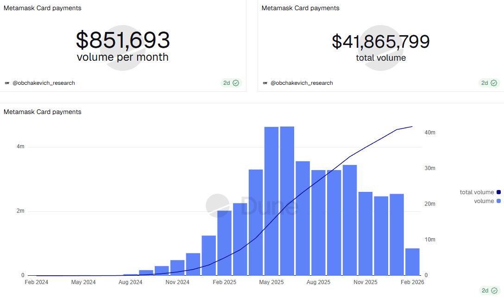
Task: Open @obchakevich_research link on total volume card
Action: pos(302,83)
